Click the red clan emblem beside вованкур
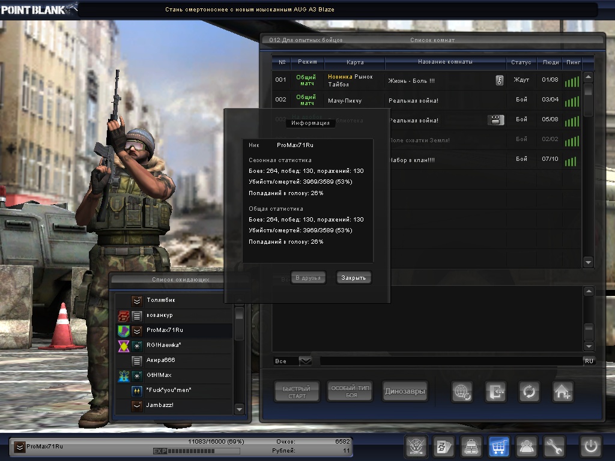The height and width of the screenshot is (461, 615). pyautogui.click(x=124, y=316)
